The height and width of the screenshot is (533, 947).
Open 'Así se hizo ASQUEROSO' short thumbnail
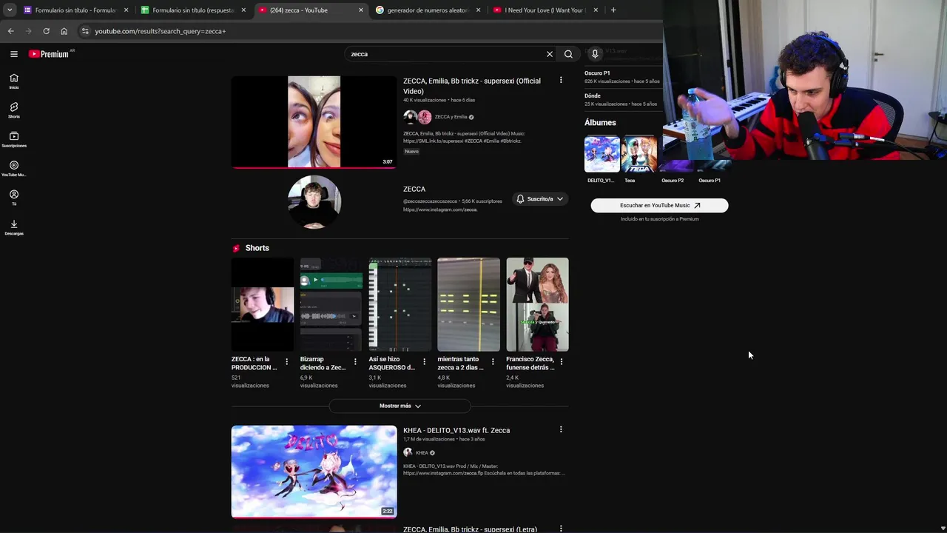click(x=400, y=304)
